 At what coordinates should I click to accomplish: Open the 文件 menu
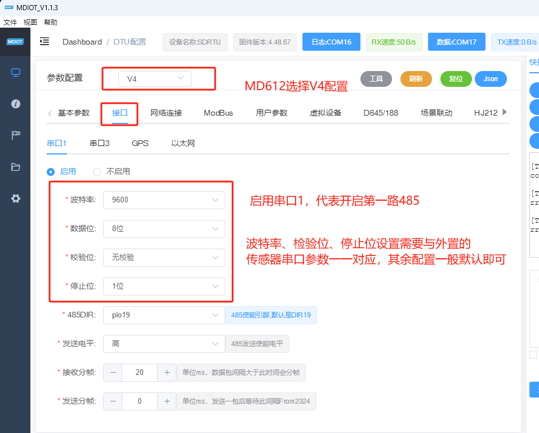click(x=10, y=22)
